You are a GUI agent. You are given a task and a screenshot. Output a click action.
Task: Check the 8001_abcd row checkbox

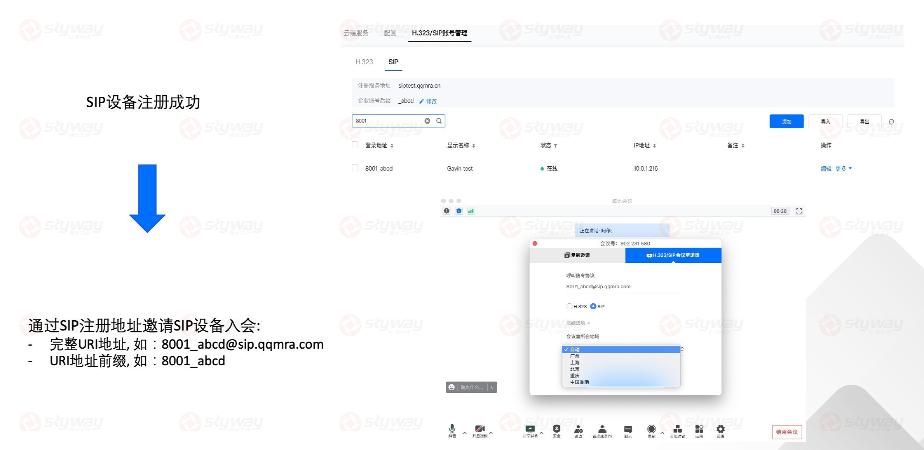[x=355, y=168]
